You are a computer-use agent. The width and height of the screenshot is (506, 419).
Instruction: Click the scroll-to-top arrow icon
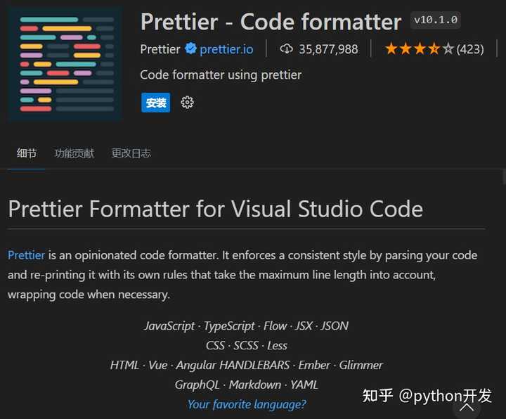[467, 407]
